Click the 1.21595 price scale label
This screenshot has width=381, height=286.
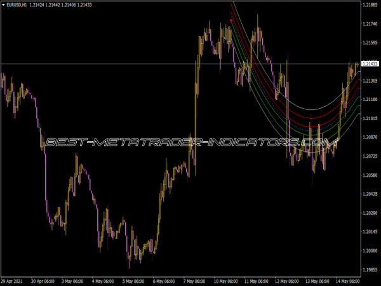point(370,43)
